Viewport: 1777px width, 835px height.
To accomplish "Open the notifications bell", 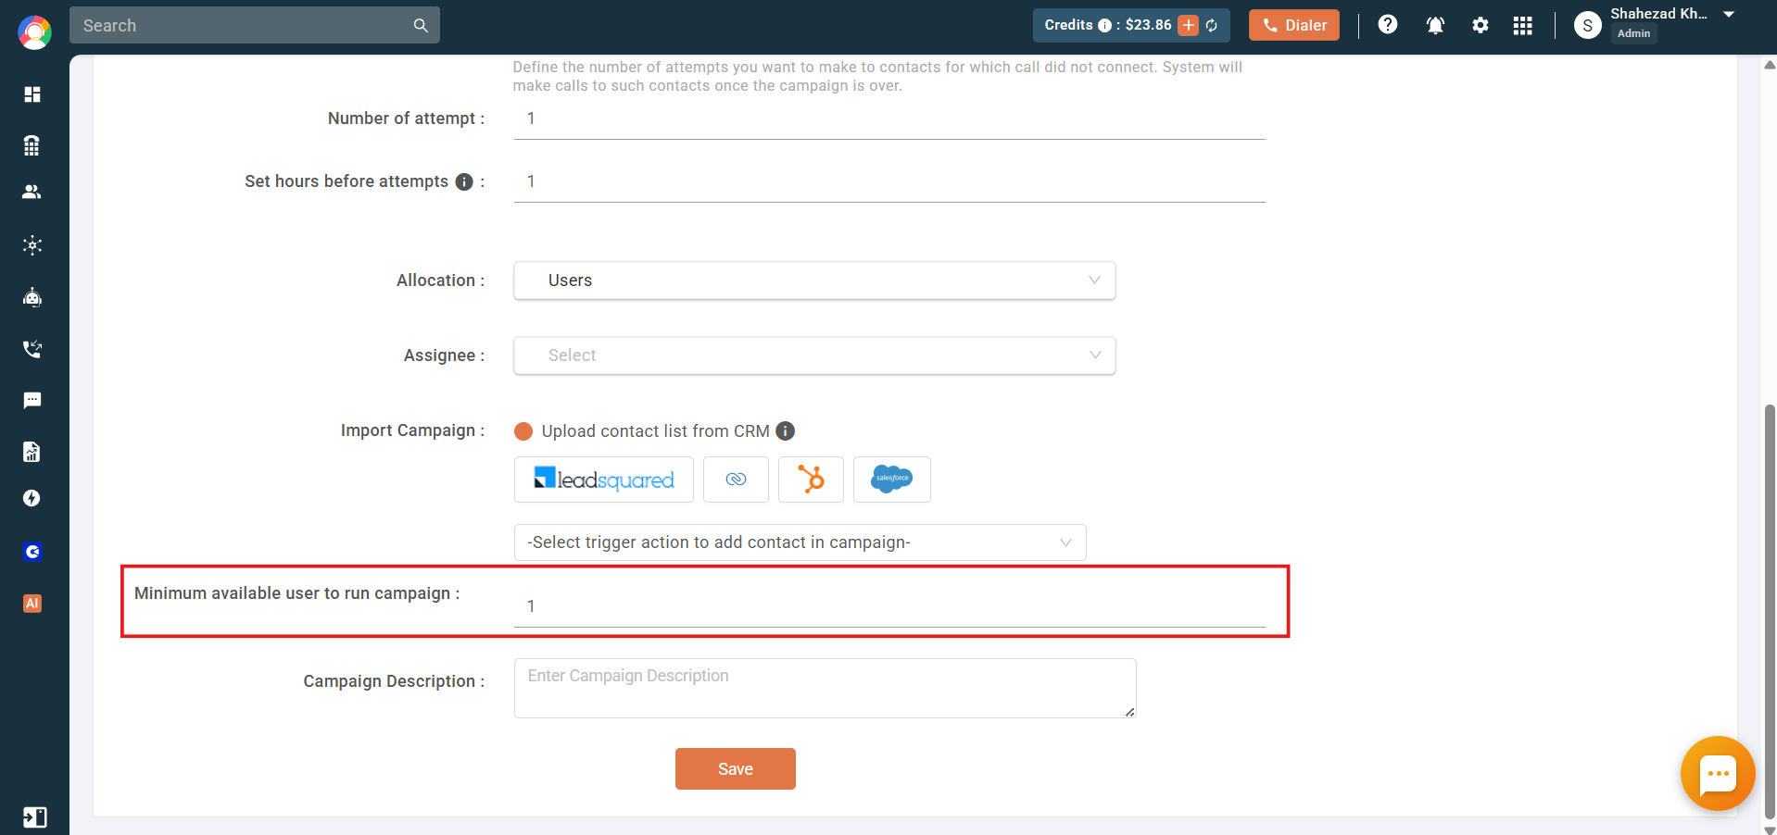I will click(1435, 25).
